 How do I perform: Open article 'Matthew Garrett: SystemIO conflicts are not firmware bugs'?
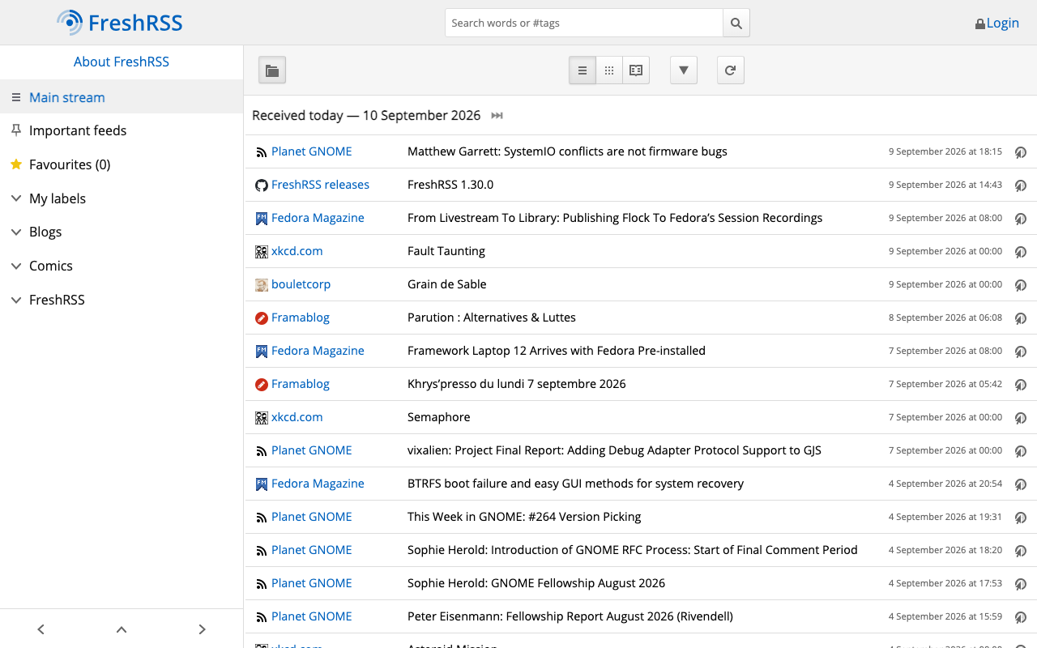pyautogui.click(x=567, y=151)
